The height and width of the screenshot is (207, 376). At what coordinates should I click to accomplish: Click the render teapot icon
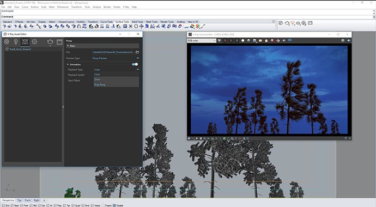click(50, 42)
